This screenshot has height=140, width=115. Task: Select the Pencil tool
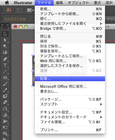tap(5, 90)
